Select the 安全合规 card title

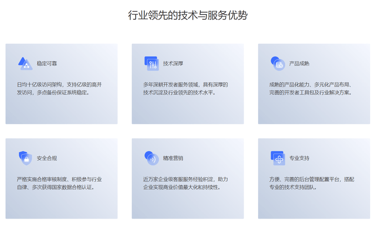coord(47,158)
